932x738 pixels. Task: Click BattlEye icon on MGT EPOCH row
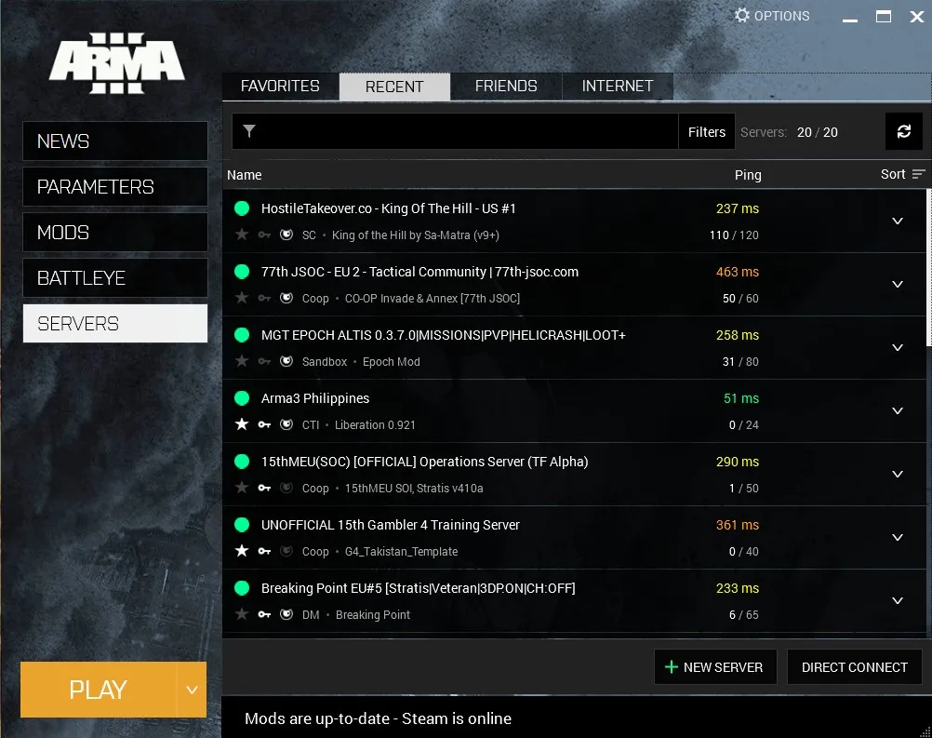click(x=286, y=361)
